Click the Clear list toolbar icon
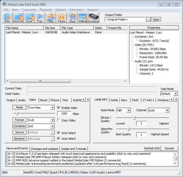 (x=29, y=18)
